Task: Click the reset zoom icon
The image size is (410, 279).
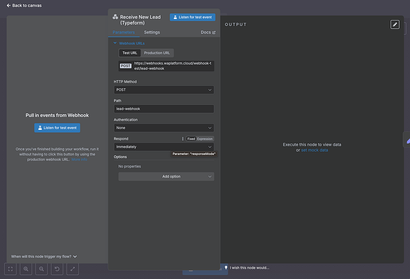Action: coord(57,269)
